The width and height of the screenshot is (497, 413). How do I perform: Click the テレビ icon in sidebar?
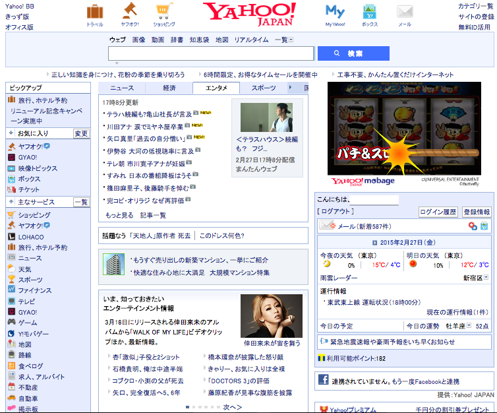pyautogui.click(x=11, y=301)
